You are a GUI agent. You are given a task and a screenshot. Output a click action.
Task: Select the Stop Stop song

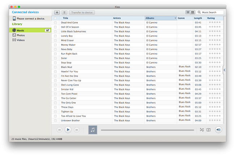point(66,62)
